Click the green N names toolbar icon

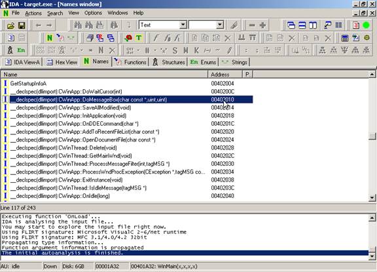pos(50,38)
